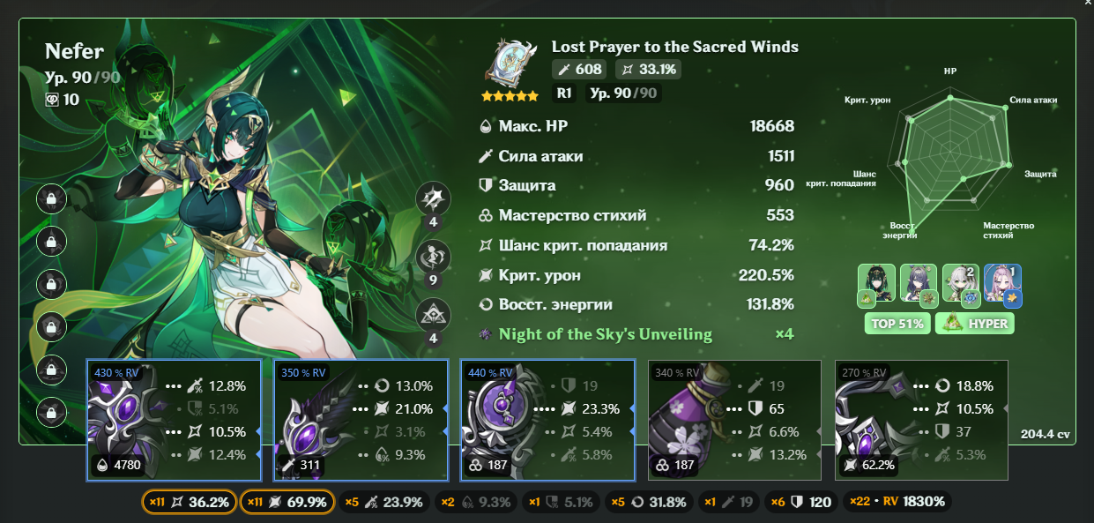This screenshot has width=1094, height=523.
Task: Click the Night of the Sky's Unveiling set bonus
Action: point(606,334)
